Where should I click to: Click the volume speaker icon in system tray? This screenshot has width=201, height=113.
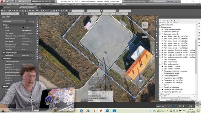[x=174, y=111]
